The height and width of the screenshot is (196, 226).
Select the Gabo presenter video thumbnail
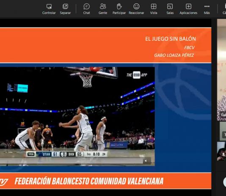(221, 70)
